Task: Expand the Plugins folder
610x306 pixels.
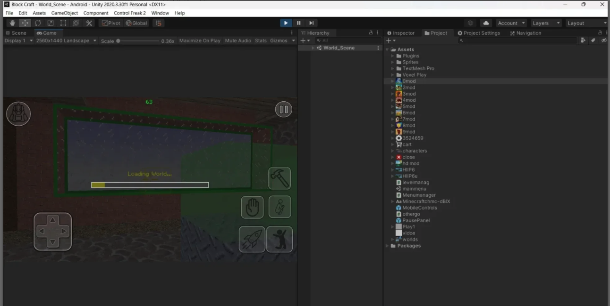Action: coord(392,56)
